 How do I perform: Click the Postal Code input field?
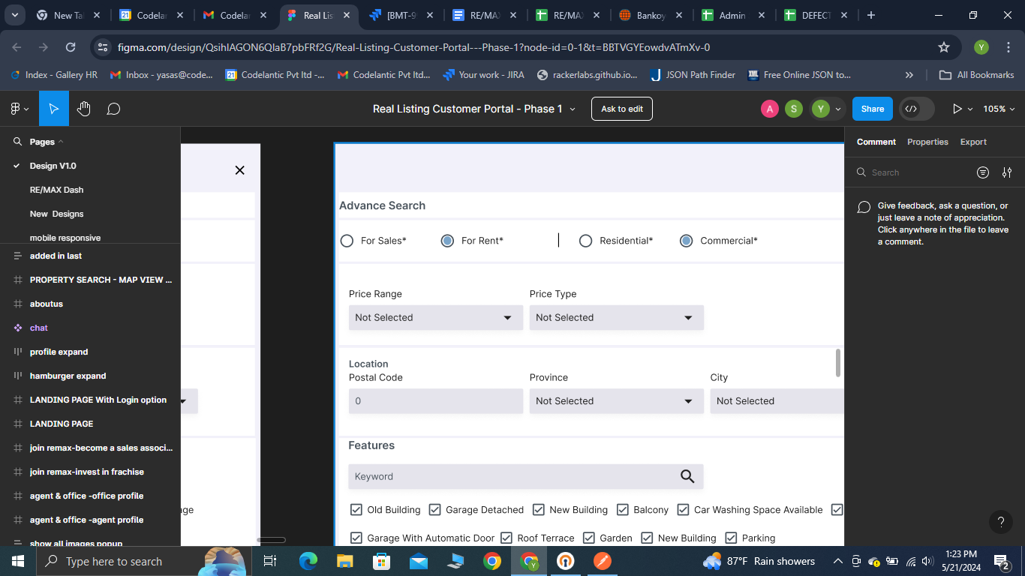[436, 401]
